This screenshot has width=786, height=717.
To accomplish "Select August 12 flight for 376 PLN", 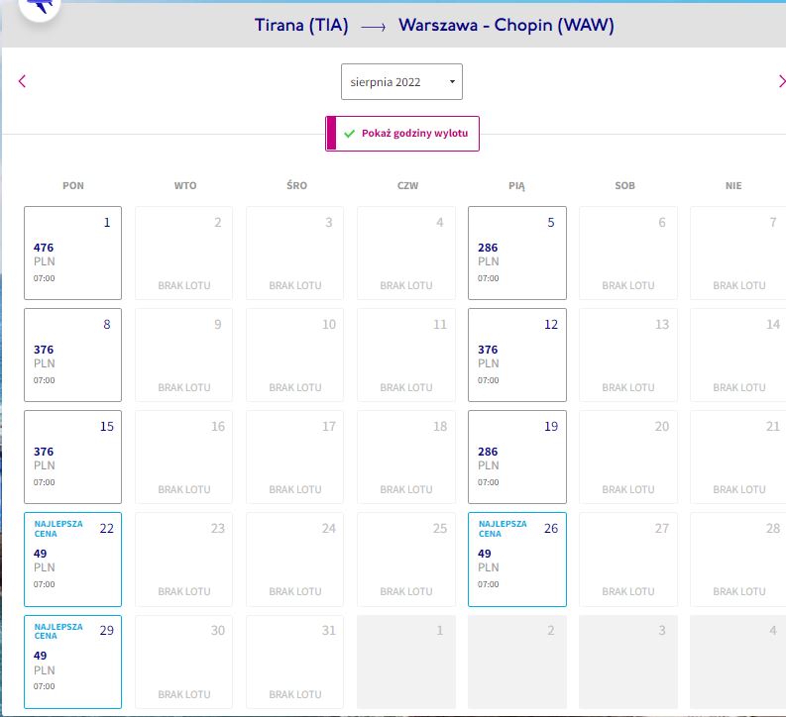I will coord(516,355).
